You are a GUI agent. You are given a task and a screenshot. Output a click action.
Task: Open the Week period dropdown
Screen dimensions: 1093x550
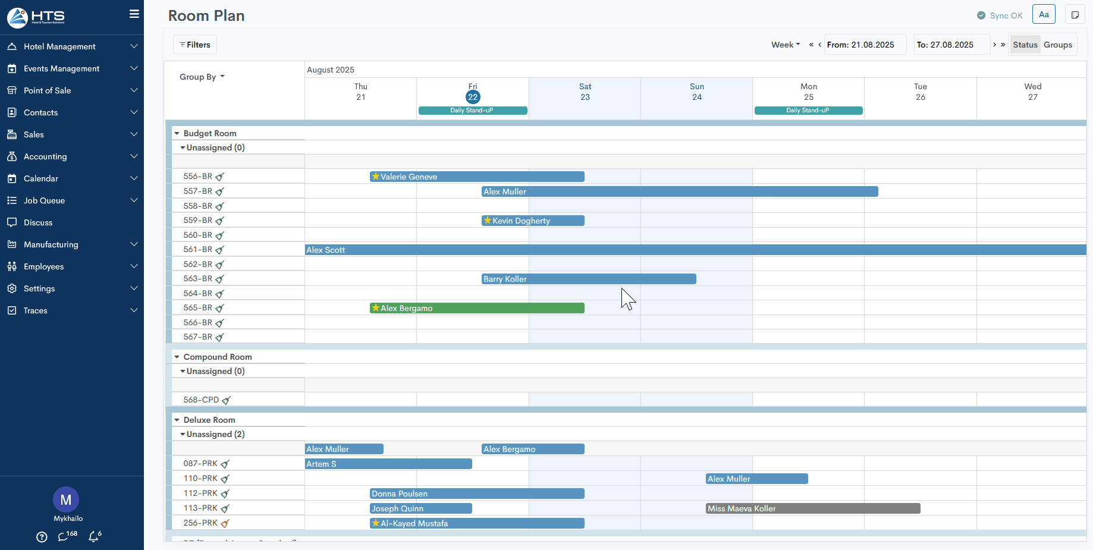786,45
